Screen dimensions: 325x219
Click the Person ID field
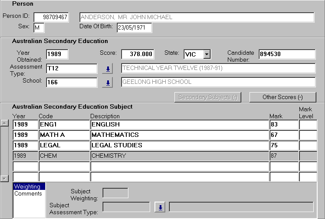tap(51, 17)
